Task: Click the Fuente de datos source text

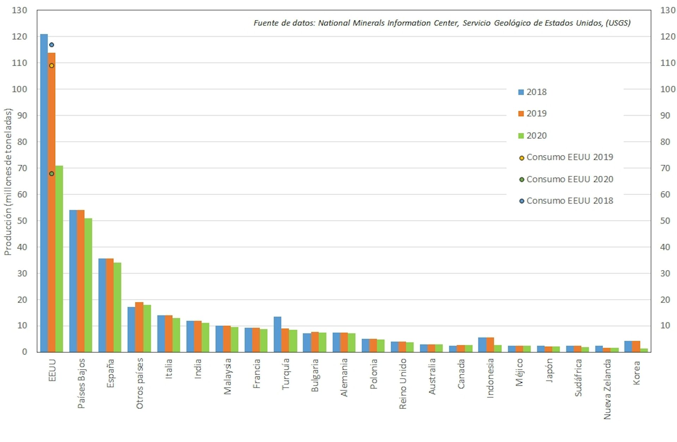Action: (x=442, y=23)
